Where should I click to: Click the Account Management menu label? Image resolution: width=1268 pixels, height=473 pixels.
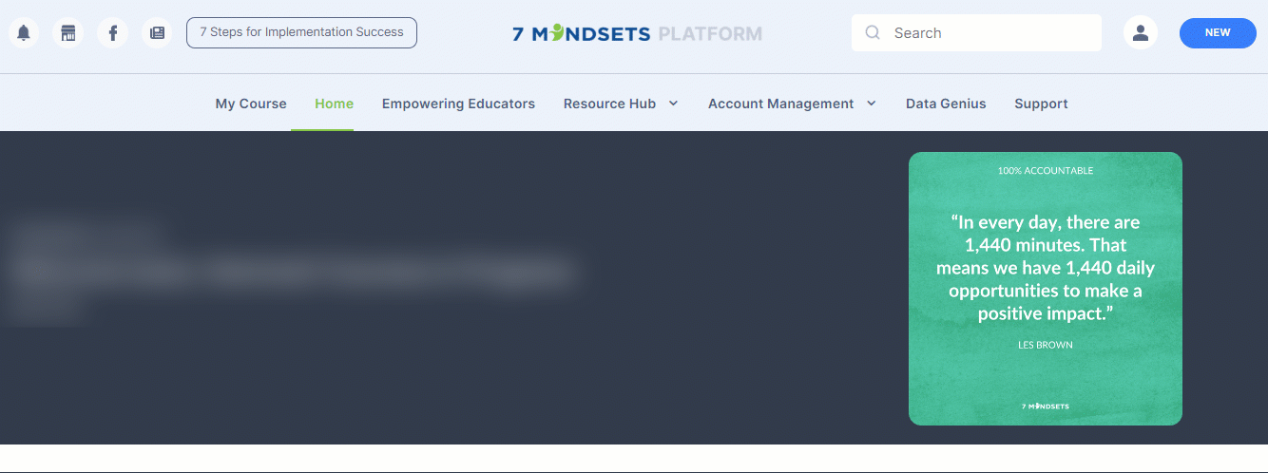point(780,104)
